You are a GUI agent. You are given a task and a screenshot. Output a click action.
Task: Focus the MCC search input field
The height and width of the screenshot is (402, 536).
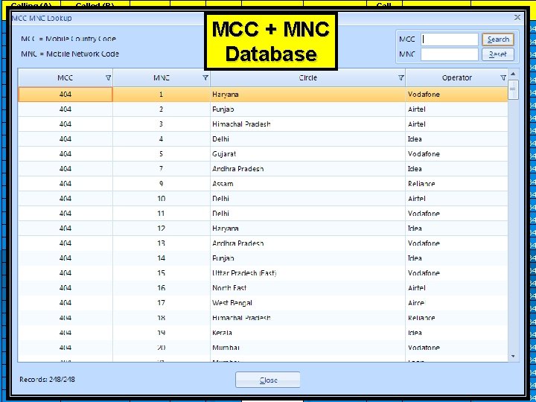(450, 39)
